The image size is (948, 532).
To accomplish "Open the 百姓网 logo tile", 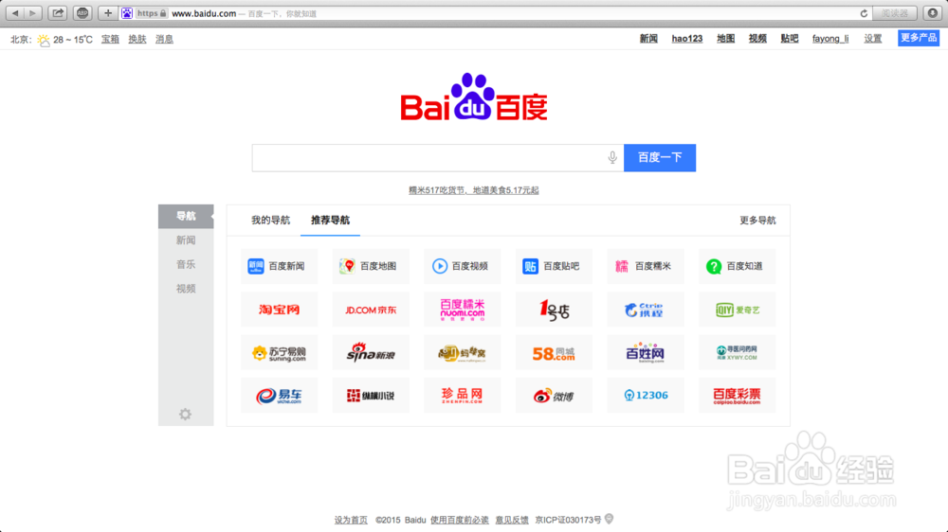I will click(x=645, y=353).
